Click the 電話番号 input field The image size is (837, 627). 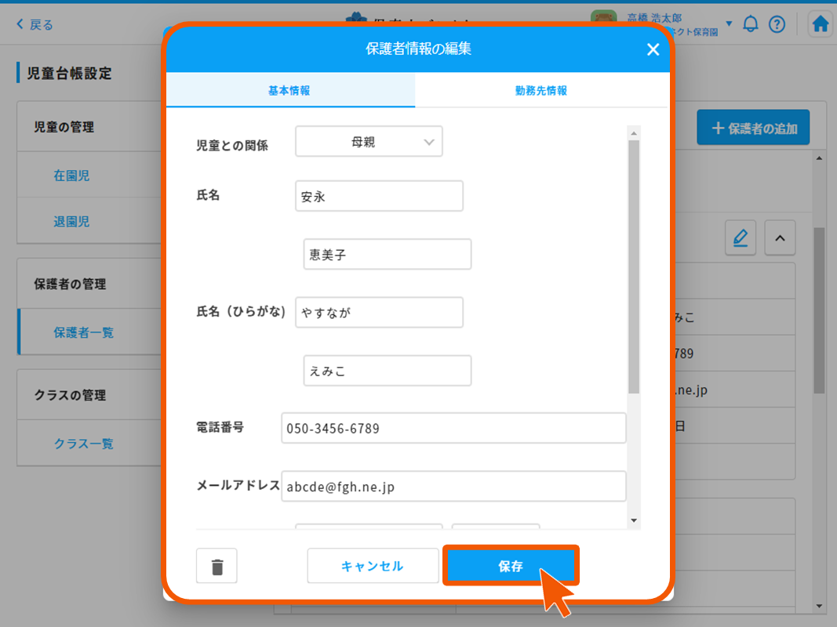[x=453, y=429]
